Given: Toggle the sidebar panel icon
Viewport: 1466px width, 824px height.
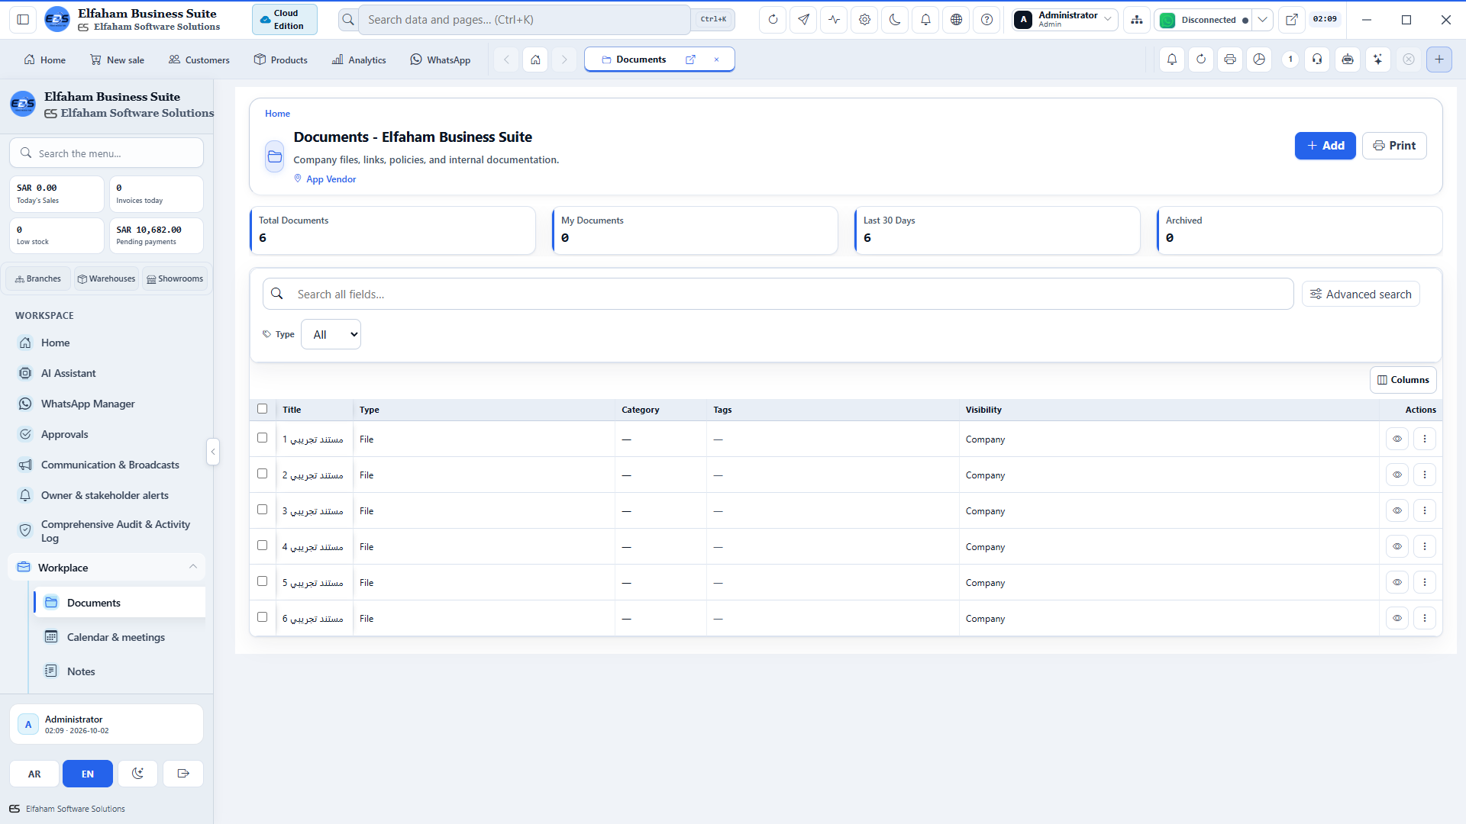Looking at the screenshot, I should pos(23,20).
